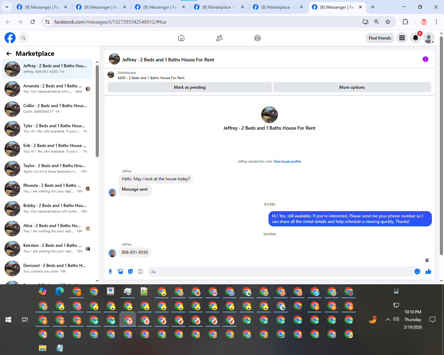Open the Chrome extensions puzzle icon
The height and width of the screenshot is (355, 444).
pyautogui.click(x=405, y=22)
